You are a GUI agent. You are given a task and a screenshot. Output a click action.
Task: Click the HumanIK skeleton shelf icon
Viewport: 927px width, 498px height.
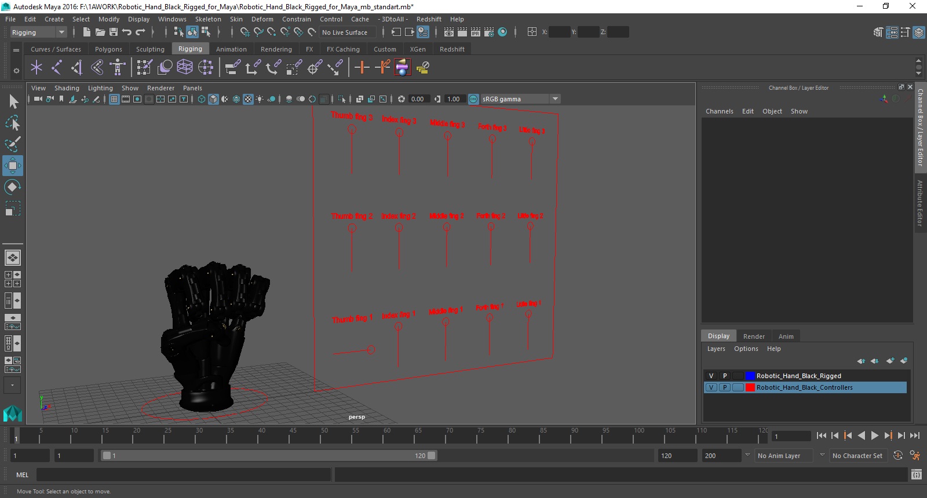(x=118, y=68)
